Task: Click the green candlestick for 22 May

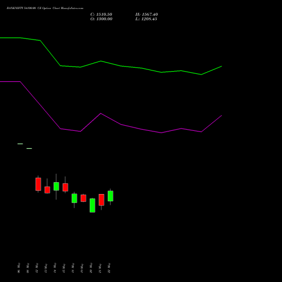Action: pyautogui.click(x=111, y=196)
